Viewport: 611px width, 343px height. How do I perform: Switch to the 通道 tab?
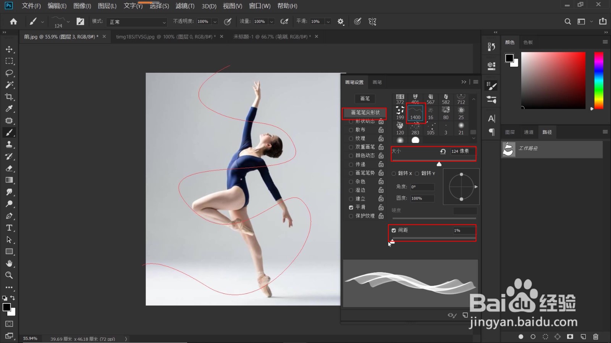click(529, 132)
